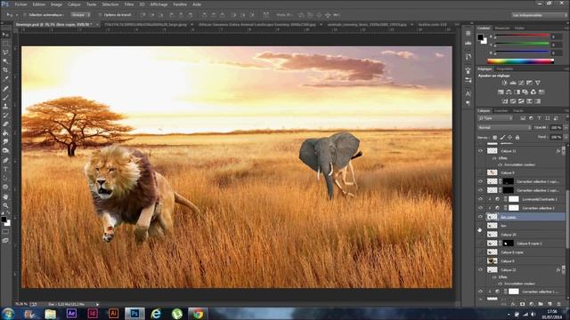The width and height of the screenshot is (570, 320).
Task: Add a Brightness/Contrast adjustment from Réglages
Action: click(x=505, y=83)
